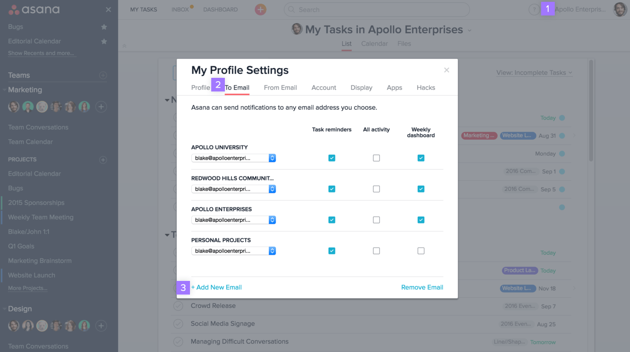Open email dropdown for Redwood Hills Community
This screenshot has width=630, height=352.
click(x=234, y=189)
